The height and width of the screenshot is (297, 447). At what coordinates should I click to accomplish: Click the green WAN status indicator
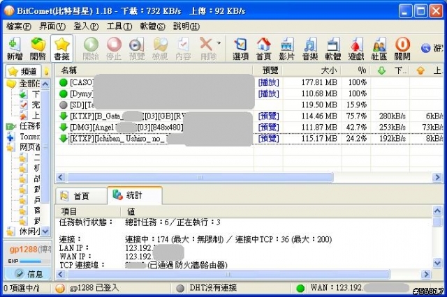tap(300, 288)
